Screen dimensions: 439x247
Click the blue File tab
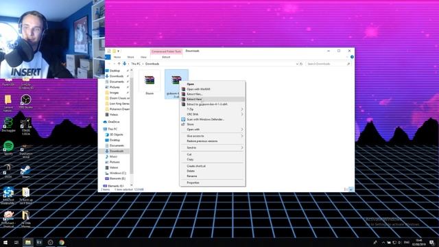pos(108,57)
